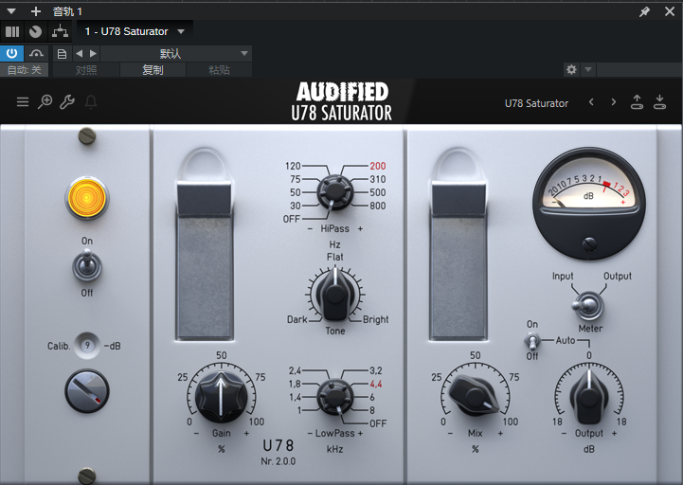683x485 pixels.
Task: Open the track dropdown triangle
Action: click(x=11, y=11)
